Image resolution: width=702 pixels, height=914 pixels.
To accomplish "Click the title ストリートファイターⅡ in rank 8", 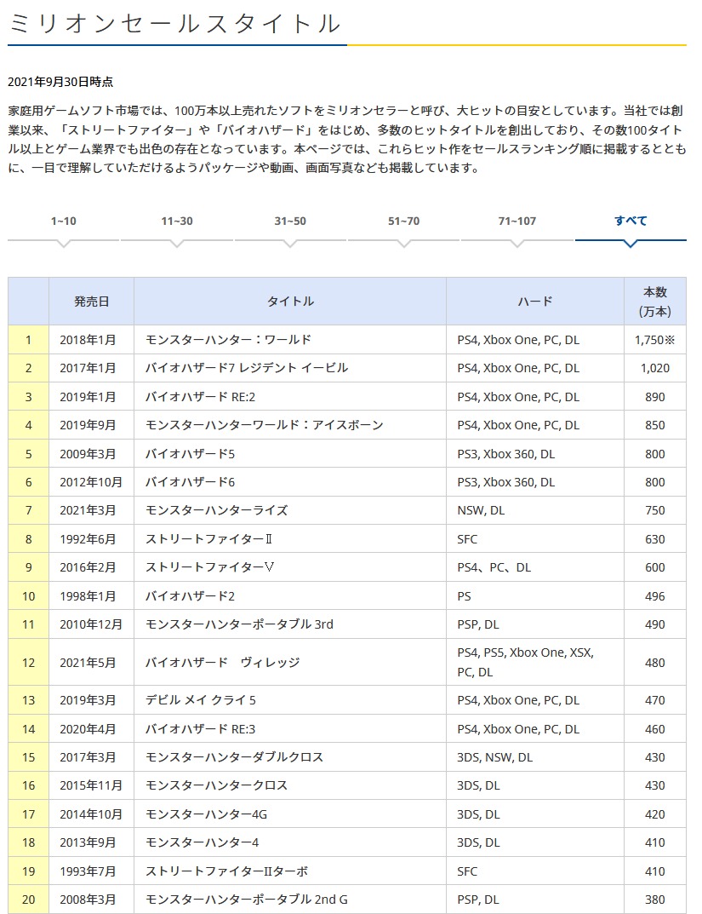I will [x=208, y=539].
